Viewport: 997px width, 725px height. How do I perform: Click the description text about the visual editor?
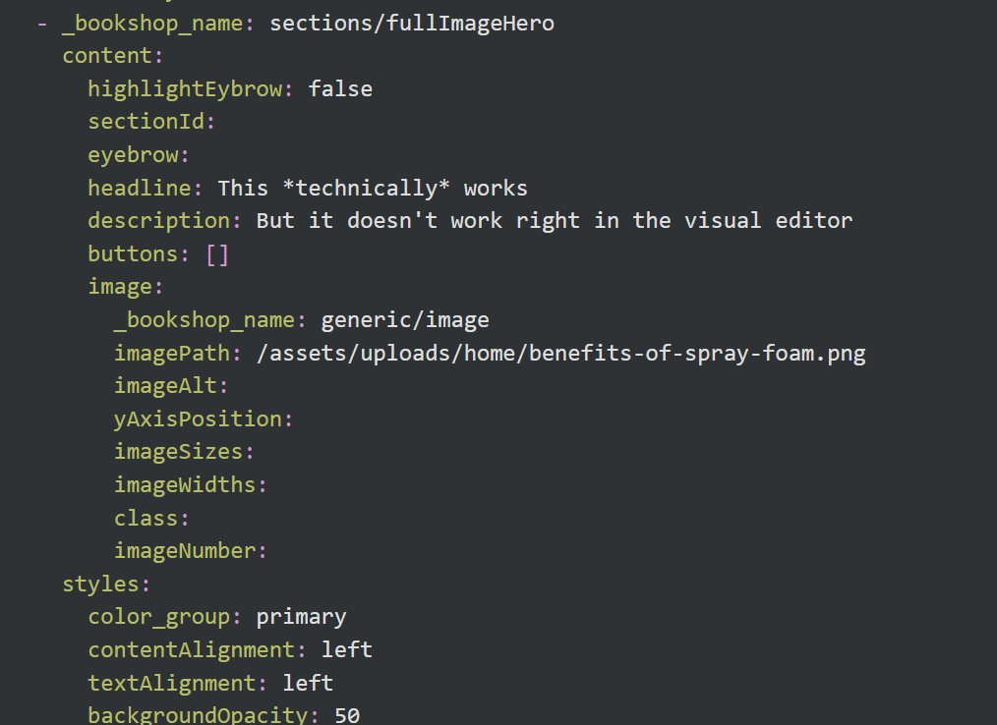[554, 221]
